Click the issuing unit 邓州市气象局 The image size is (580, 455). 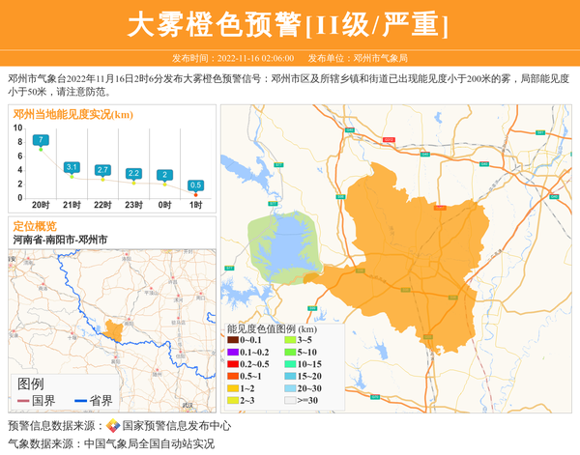(381, 58)
